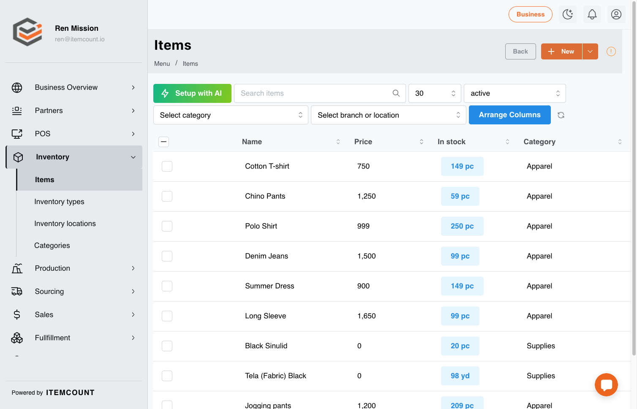Click the orange info warning icon

(611, 51)
